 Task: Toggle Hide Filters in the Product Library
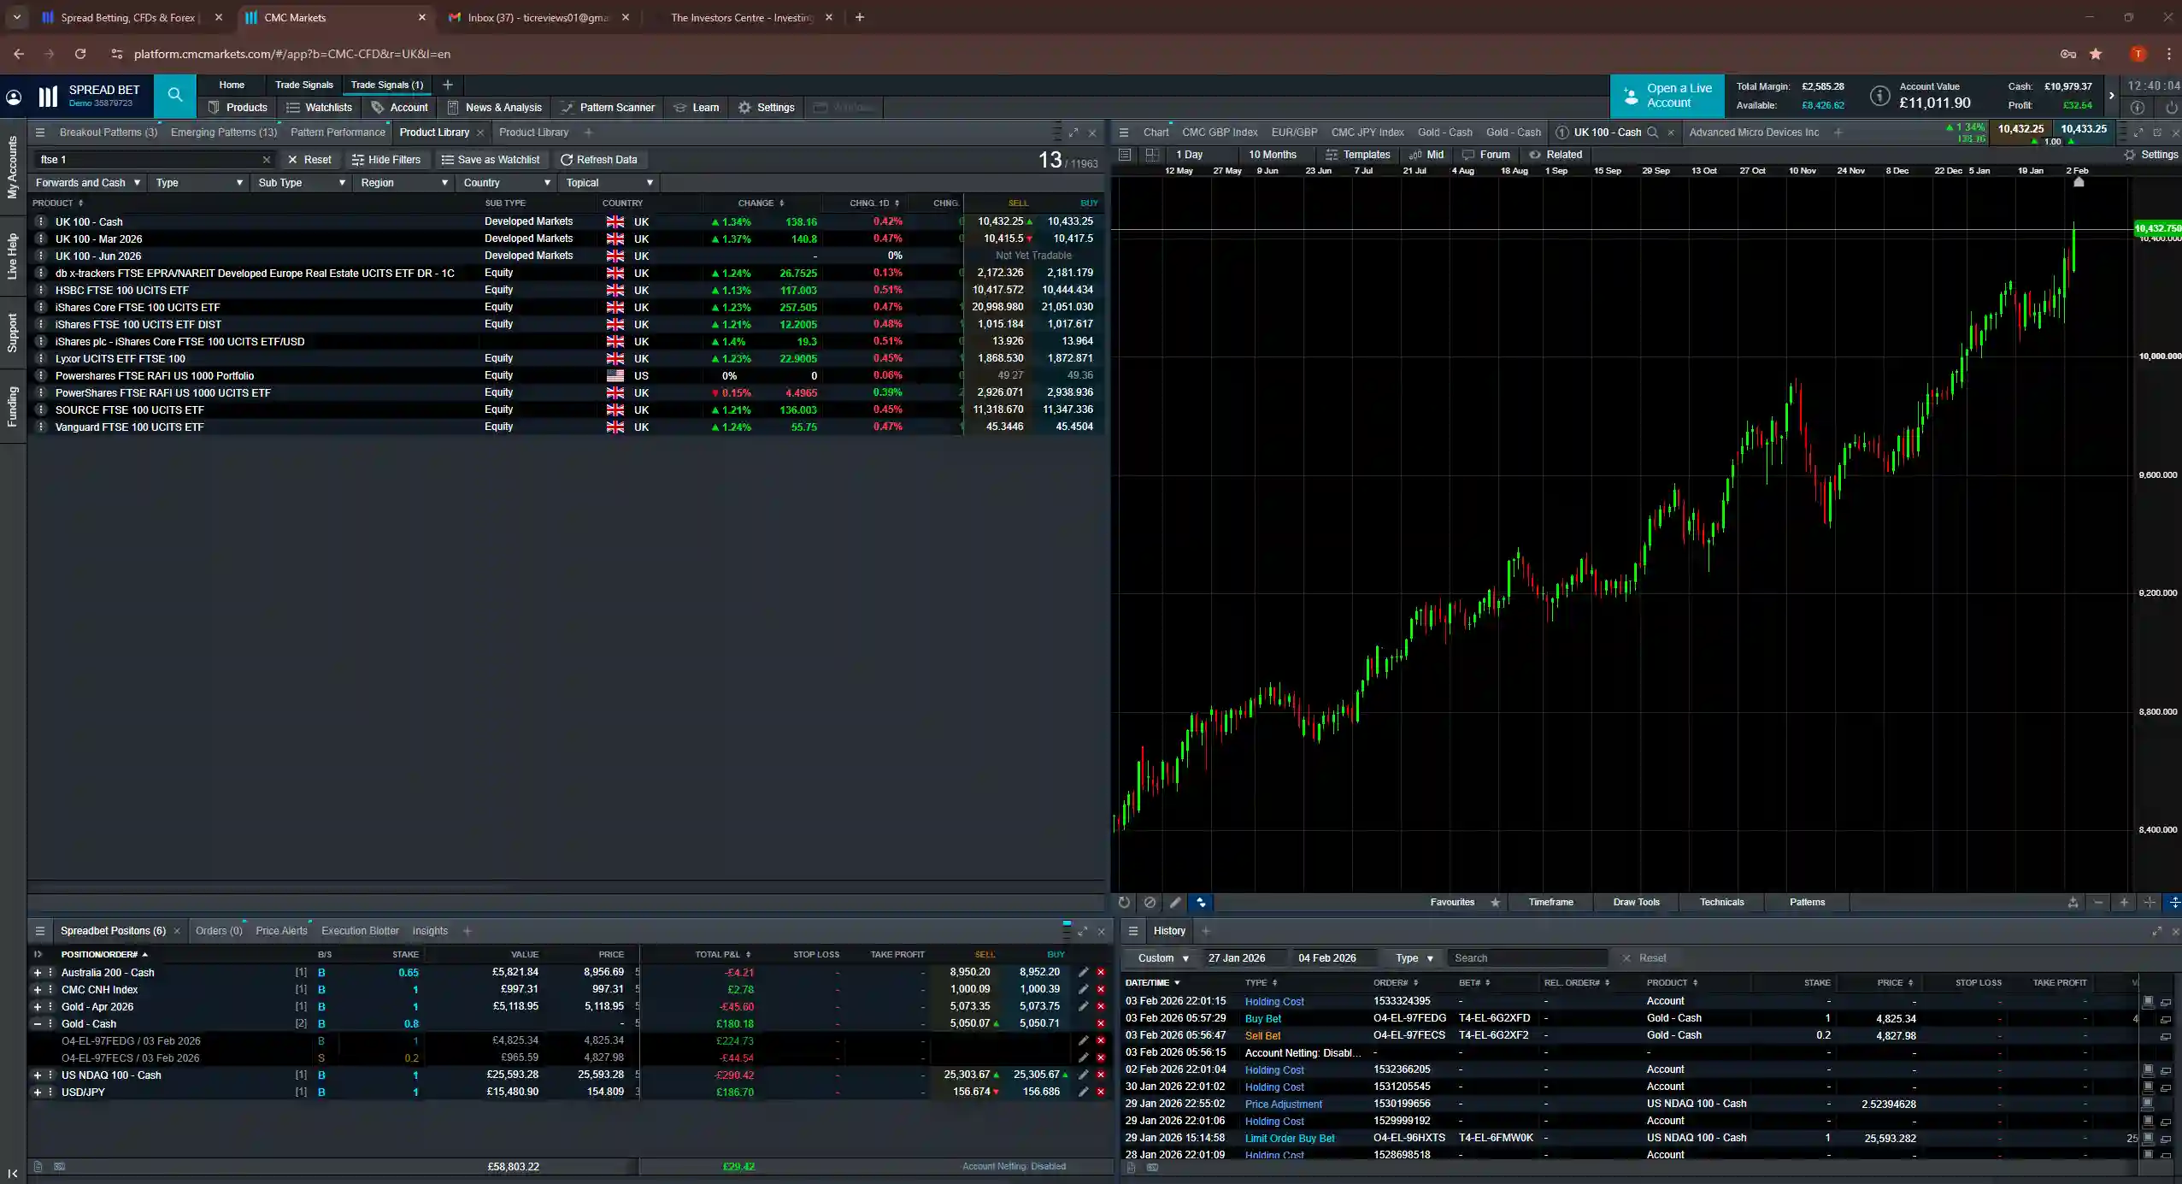click(x=388, y=159)
